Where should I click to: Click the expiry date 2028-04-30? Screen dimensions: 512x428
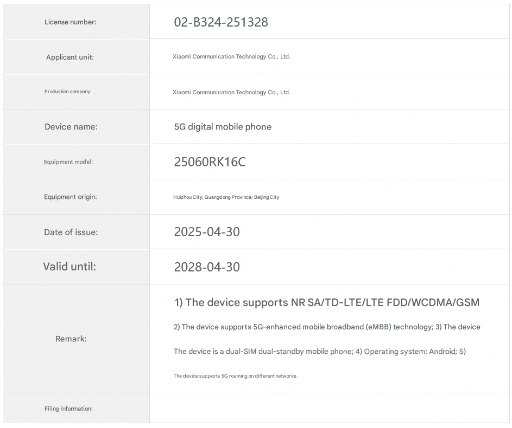coord(207,267)
